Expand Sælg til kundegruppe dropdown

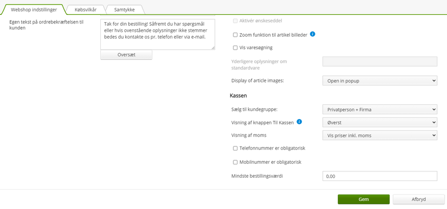[380, 109]
